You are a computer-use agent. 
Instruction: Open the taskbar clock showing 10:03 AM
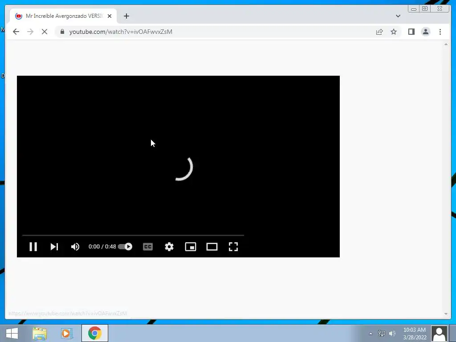(x=415, y=334)
